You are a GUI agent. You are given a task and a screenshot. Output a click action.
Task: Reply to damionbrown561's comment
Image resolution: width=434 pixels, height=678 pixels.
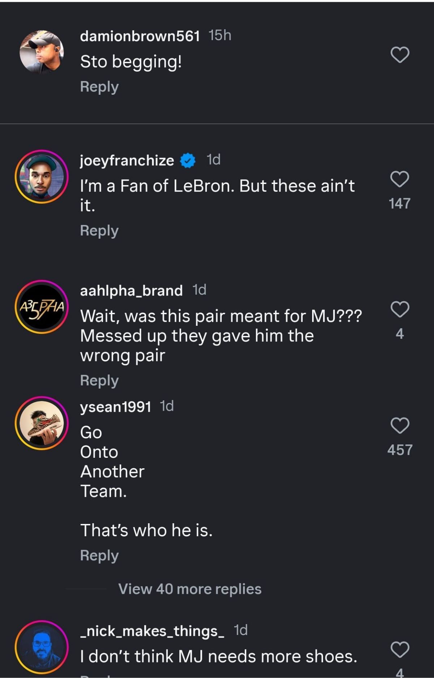point(99,86)
